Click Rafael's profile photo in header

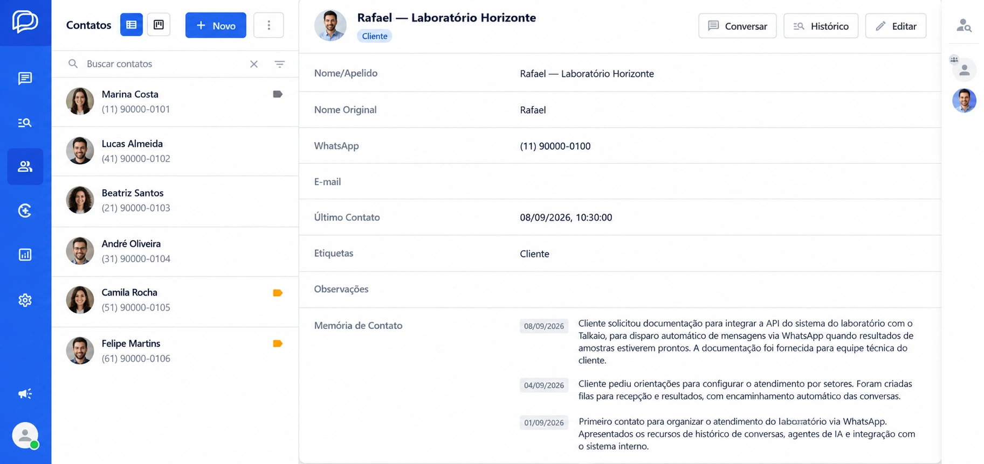(x=331, y=25)
